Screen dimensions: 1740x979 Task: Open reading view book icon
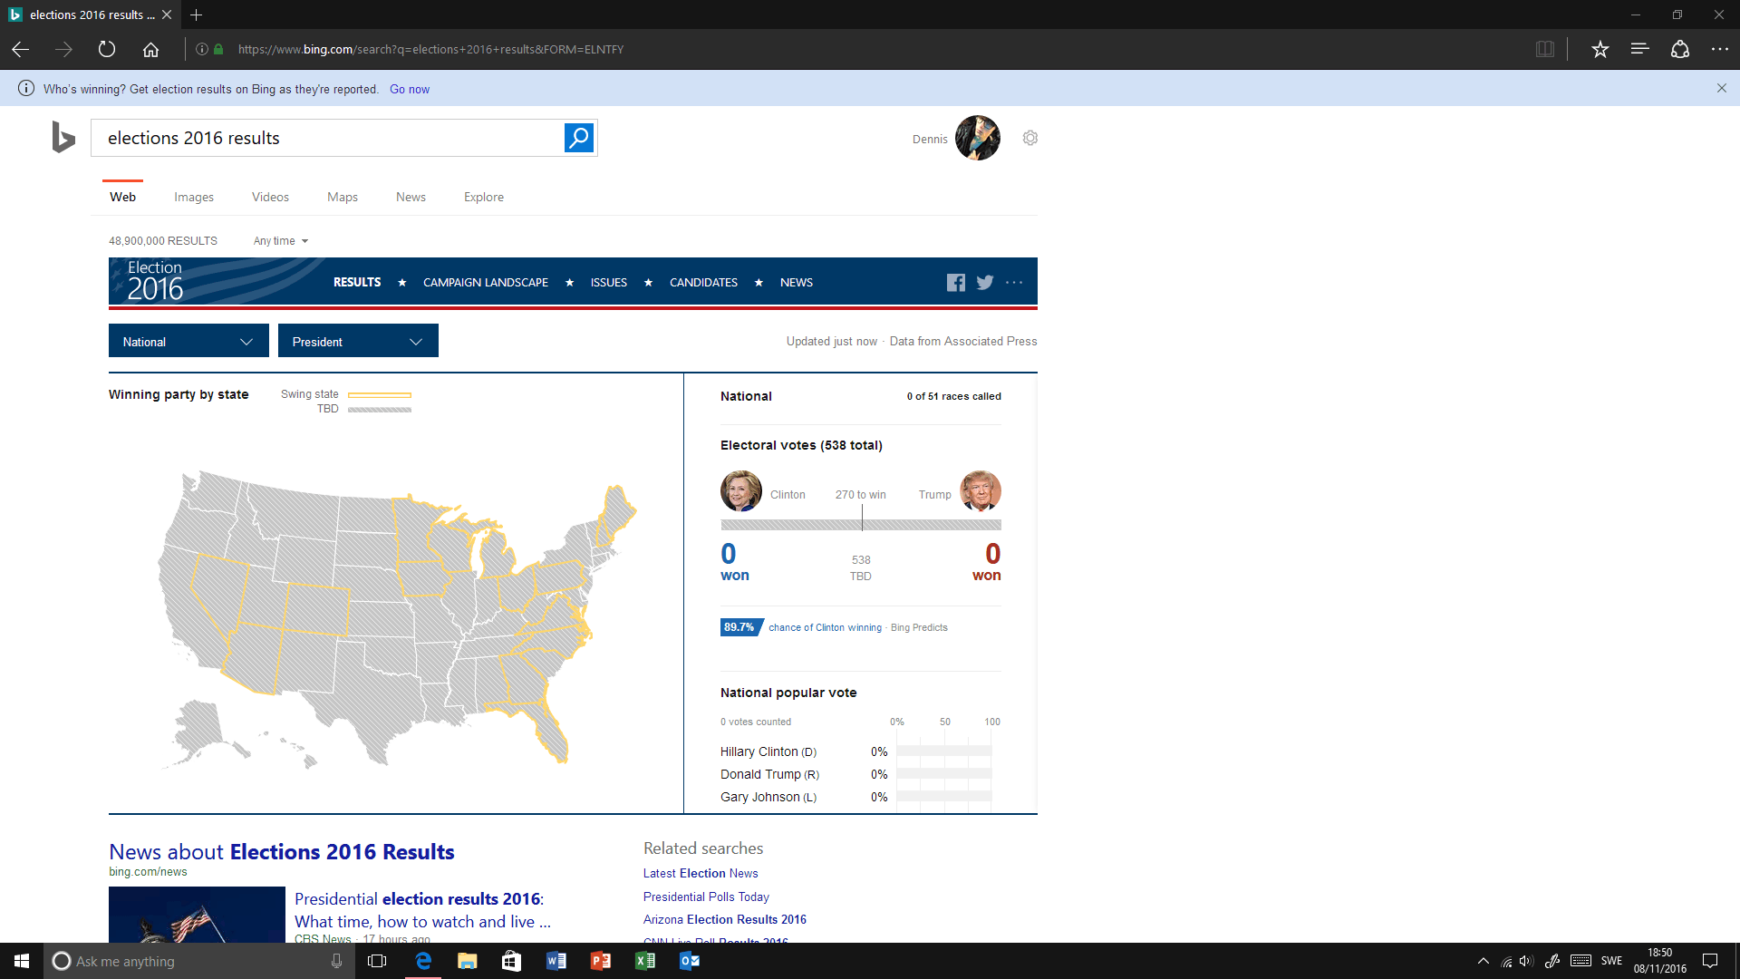[x=1545, y=50]
